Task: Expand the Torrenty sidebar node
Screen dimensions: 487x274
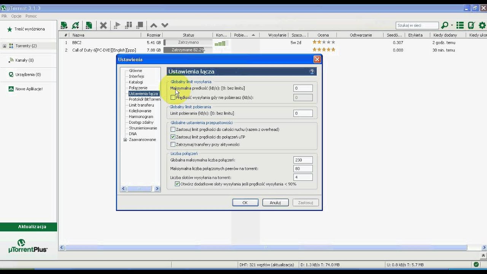Action: pos(5,46)
